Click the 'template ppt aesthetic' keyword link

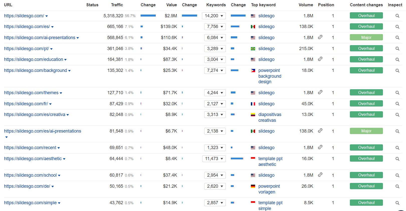coord(270,161)
